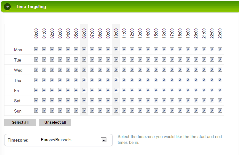
Task: Uncheck Monday 23:00 checkbox
Action: click(x=220, y=49)
